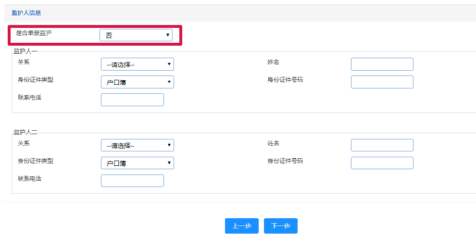Go back with 上一步 button
The width and height of the screenshot is (476, 249).
point(242,225)
